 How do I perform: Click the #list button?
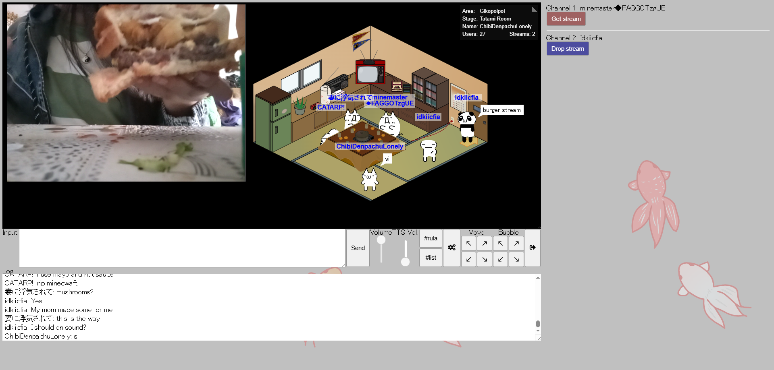click(431, 258)
